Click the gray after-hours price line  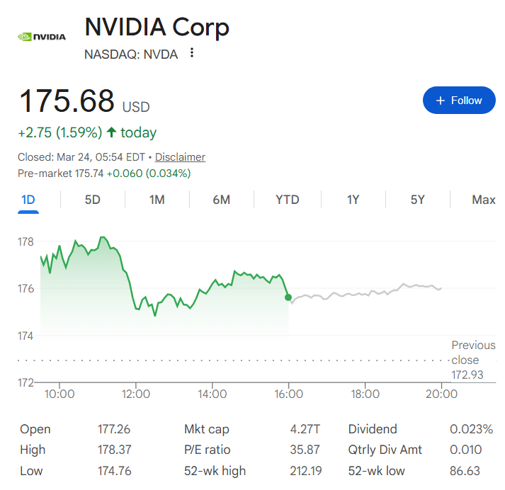click(368, 292)
